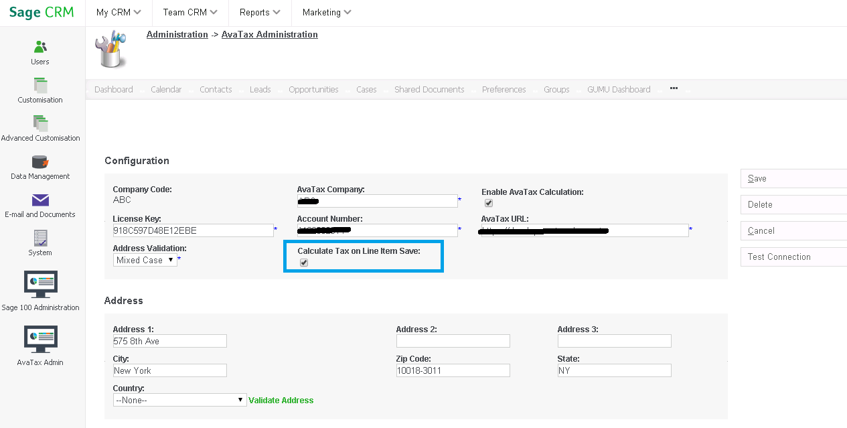Follow the Administration breadcrumb link
847x428 pixels.
pyautogui.click(x=177, y=35)
